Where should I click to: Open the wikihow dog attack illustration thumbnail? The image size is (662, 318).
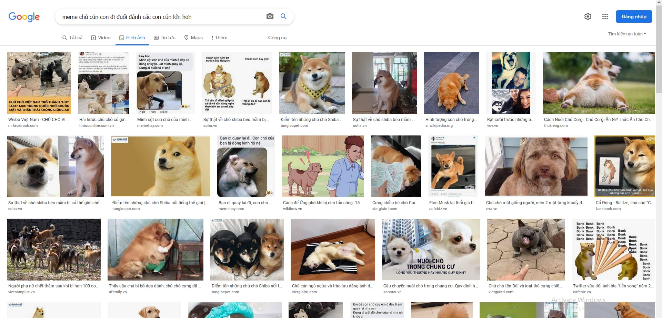(x=323, y=166)
